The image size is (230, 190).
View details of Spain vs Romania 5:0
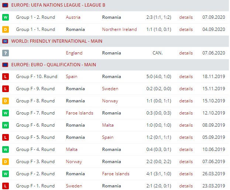click(186, 77)
